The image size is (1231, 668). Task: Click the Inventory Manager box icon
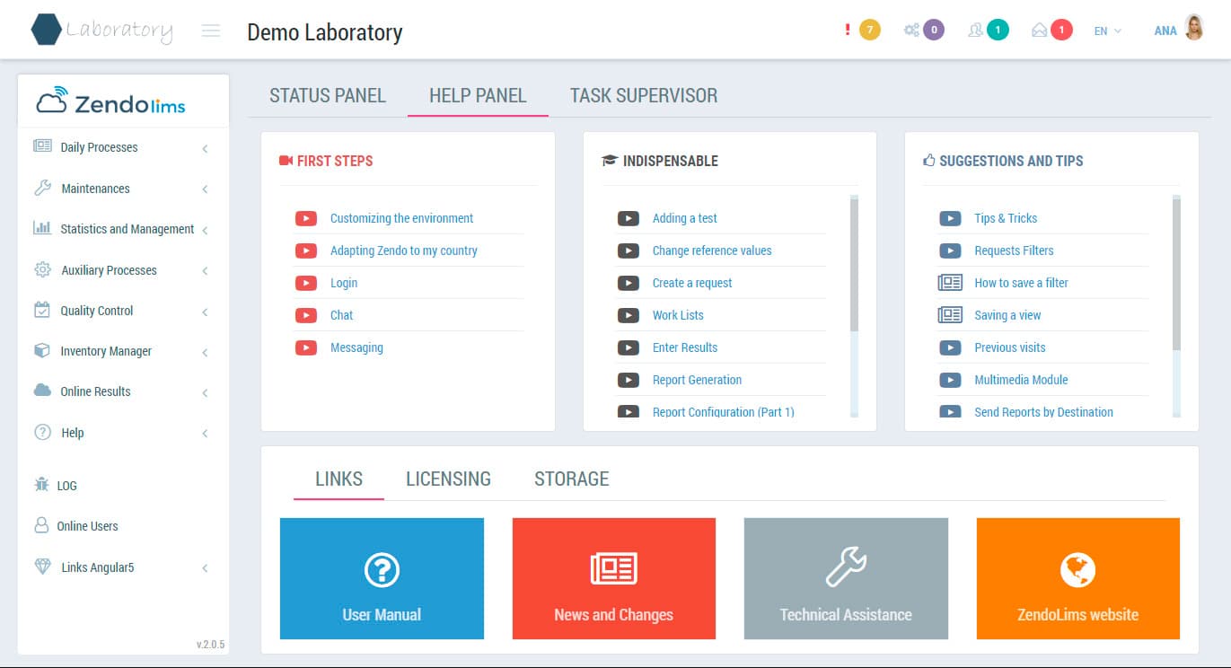[42, 350]
